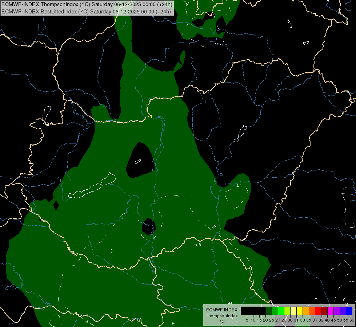Screen dimensions: 356x327
Task: Click the pale yellow 30–31 legend swatch
Action: click(x=293, y=311)
